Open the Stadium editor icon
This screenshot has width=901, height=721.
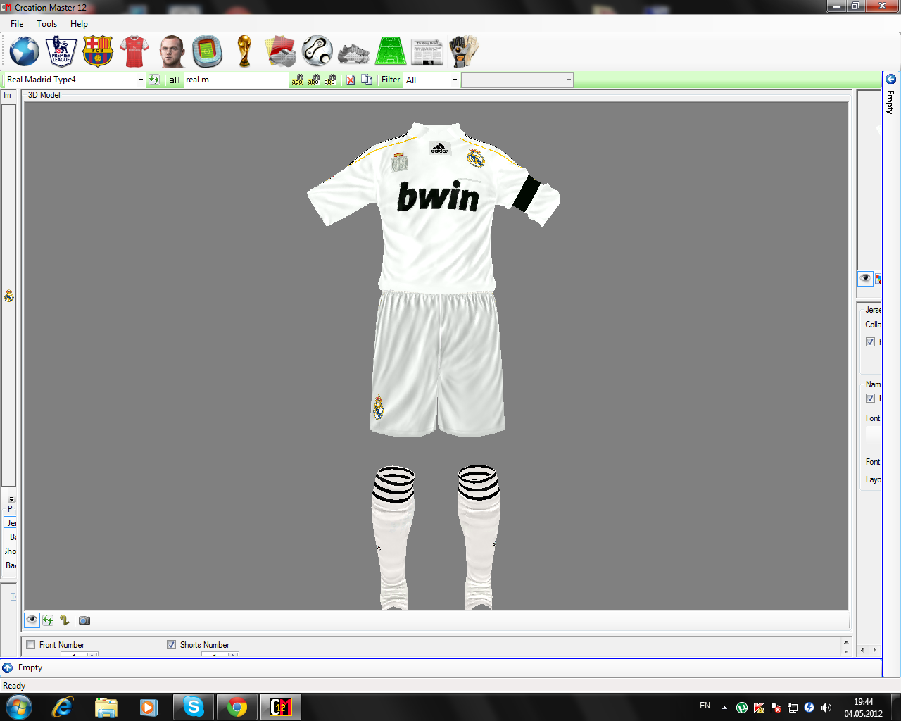[208, 51]
